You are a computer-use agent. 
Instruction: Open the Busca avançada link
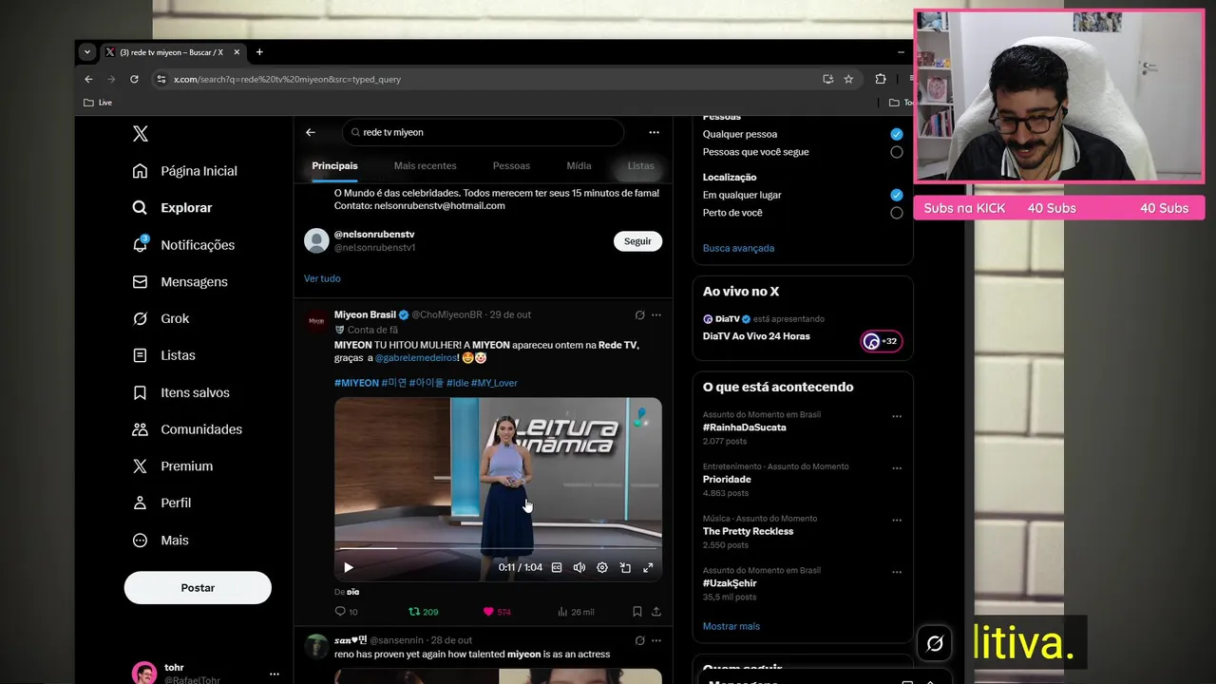[x=738, y=248]
